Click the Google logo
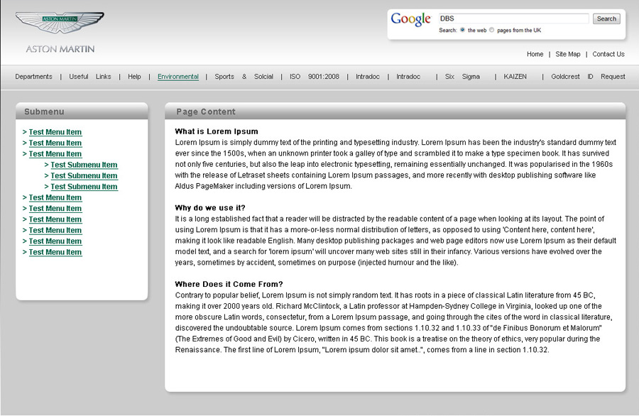The image size is (639, 416). [x=410, y=20]
